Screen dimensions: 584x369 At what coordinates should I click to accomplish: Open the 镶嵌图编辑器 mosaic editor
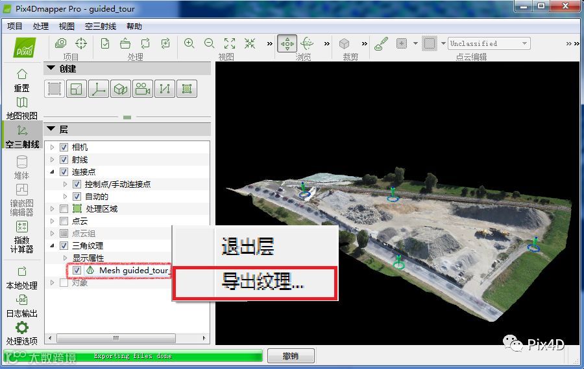21,200
